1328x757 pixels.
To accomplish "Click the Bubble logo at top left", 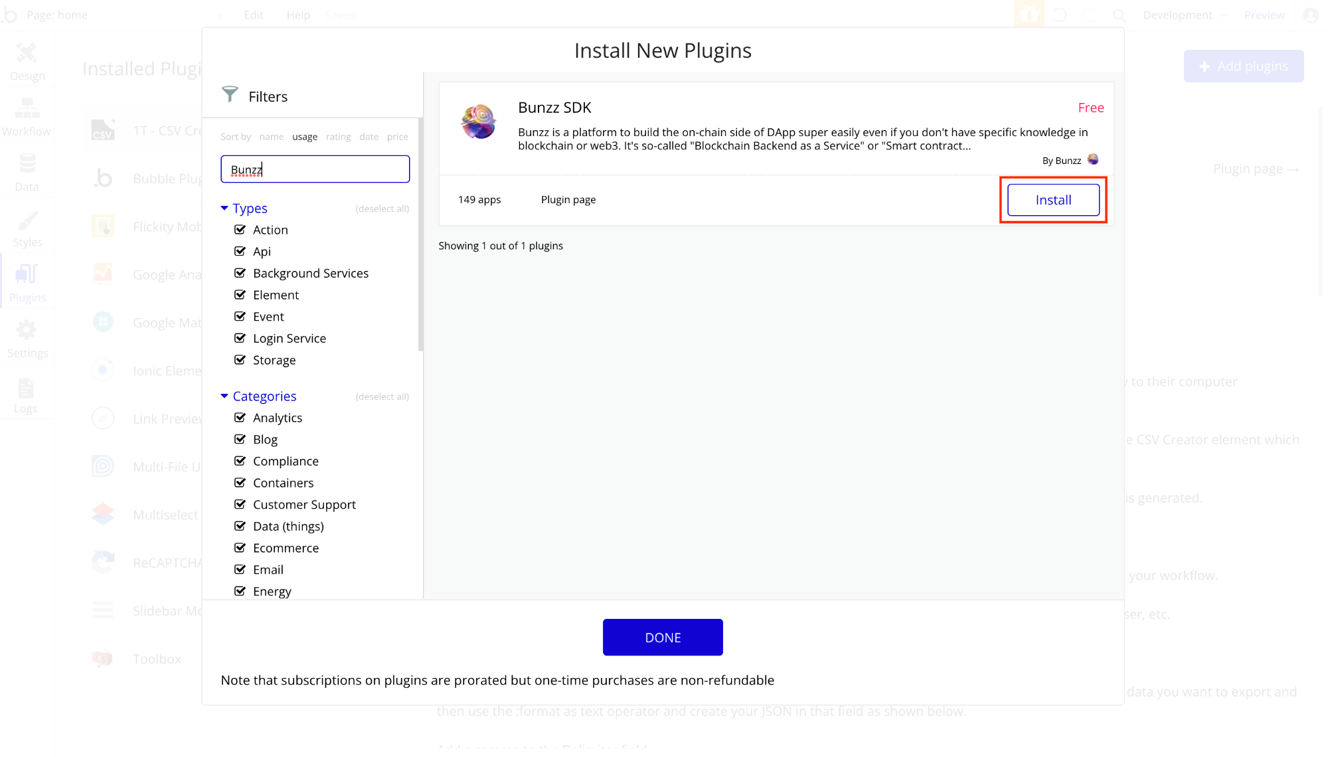I will click(10, 15).
